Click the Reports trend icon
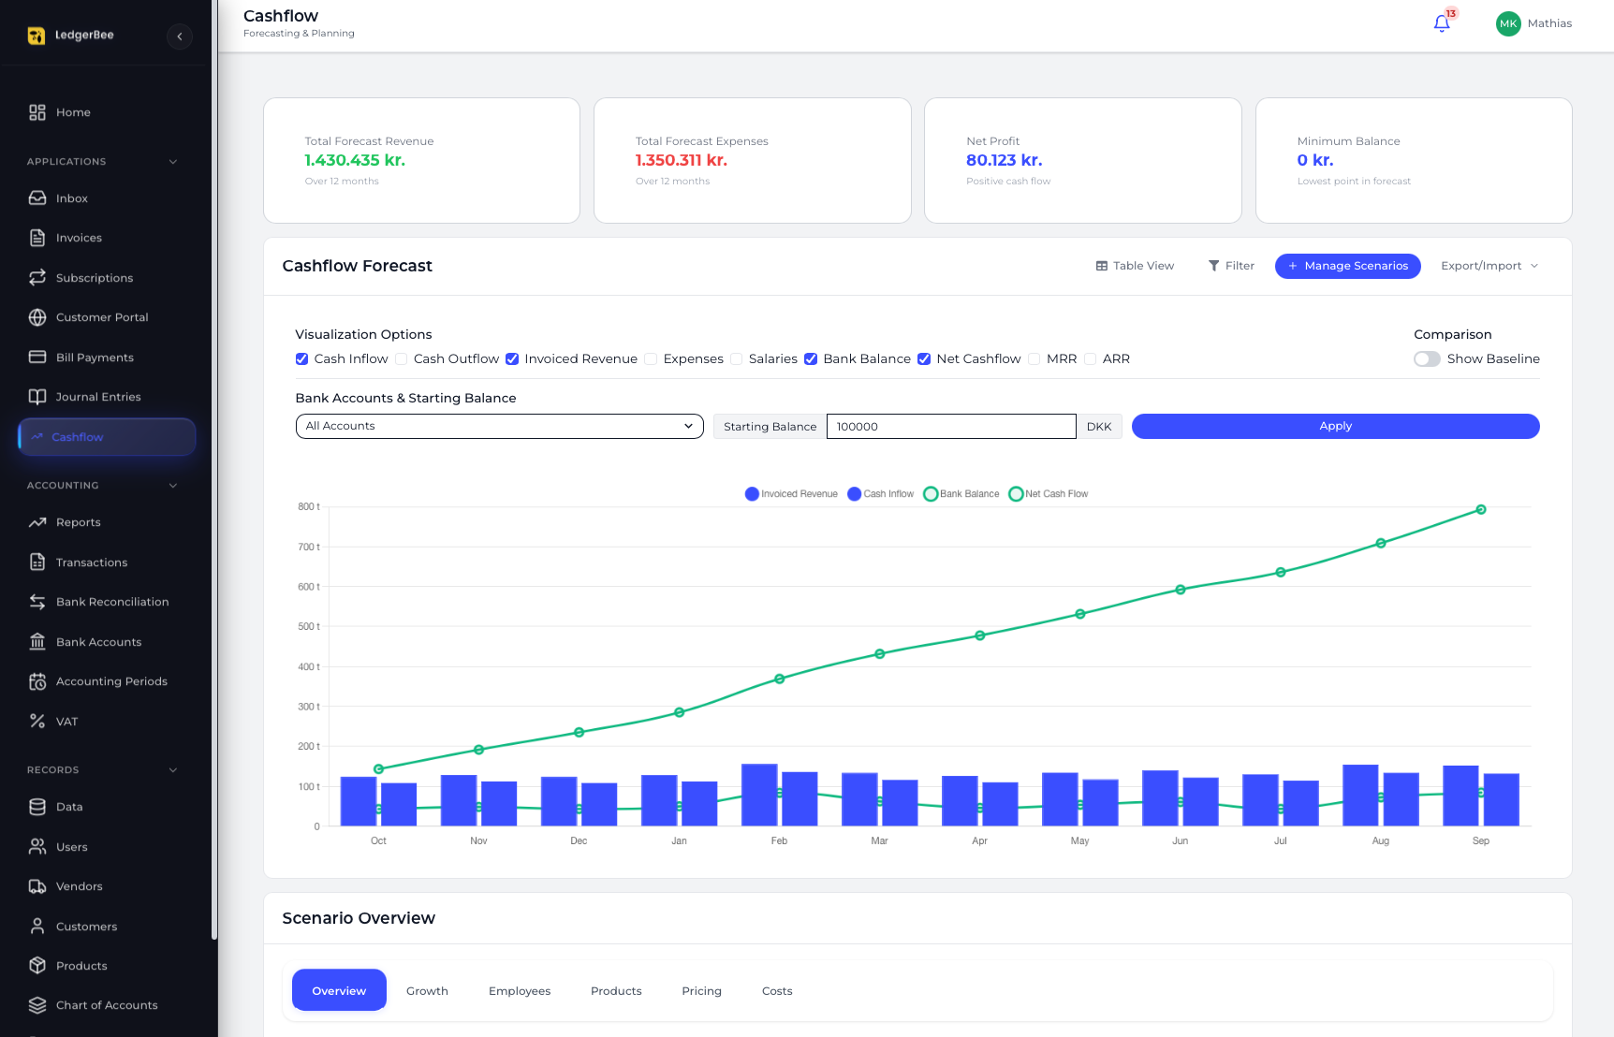Viewport: 1614px width, 1037px height. (37, 522)
